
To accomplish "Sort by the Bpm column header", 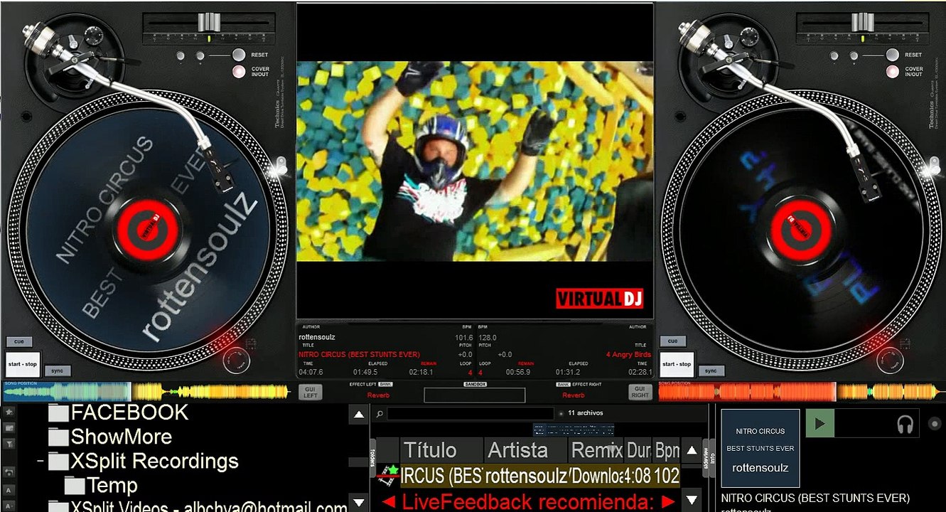I will click(x=667, y=450).
